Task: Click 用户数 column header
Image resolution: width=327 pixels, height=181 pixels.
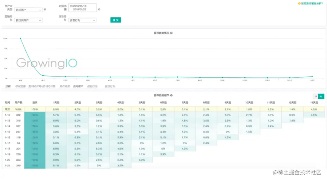Action: (x=18, y=102)
